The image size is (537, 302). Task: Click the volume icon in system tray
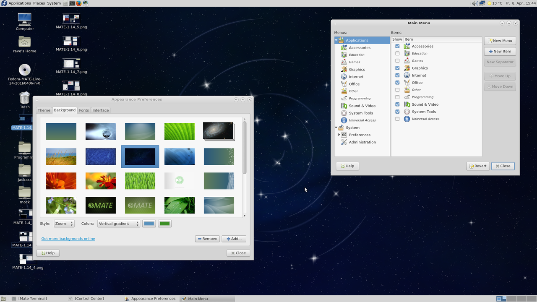[474, 3]
